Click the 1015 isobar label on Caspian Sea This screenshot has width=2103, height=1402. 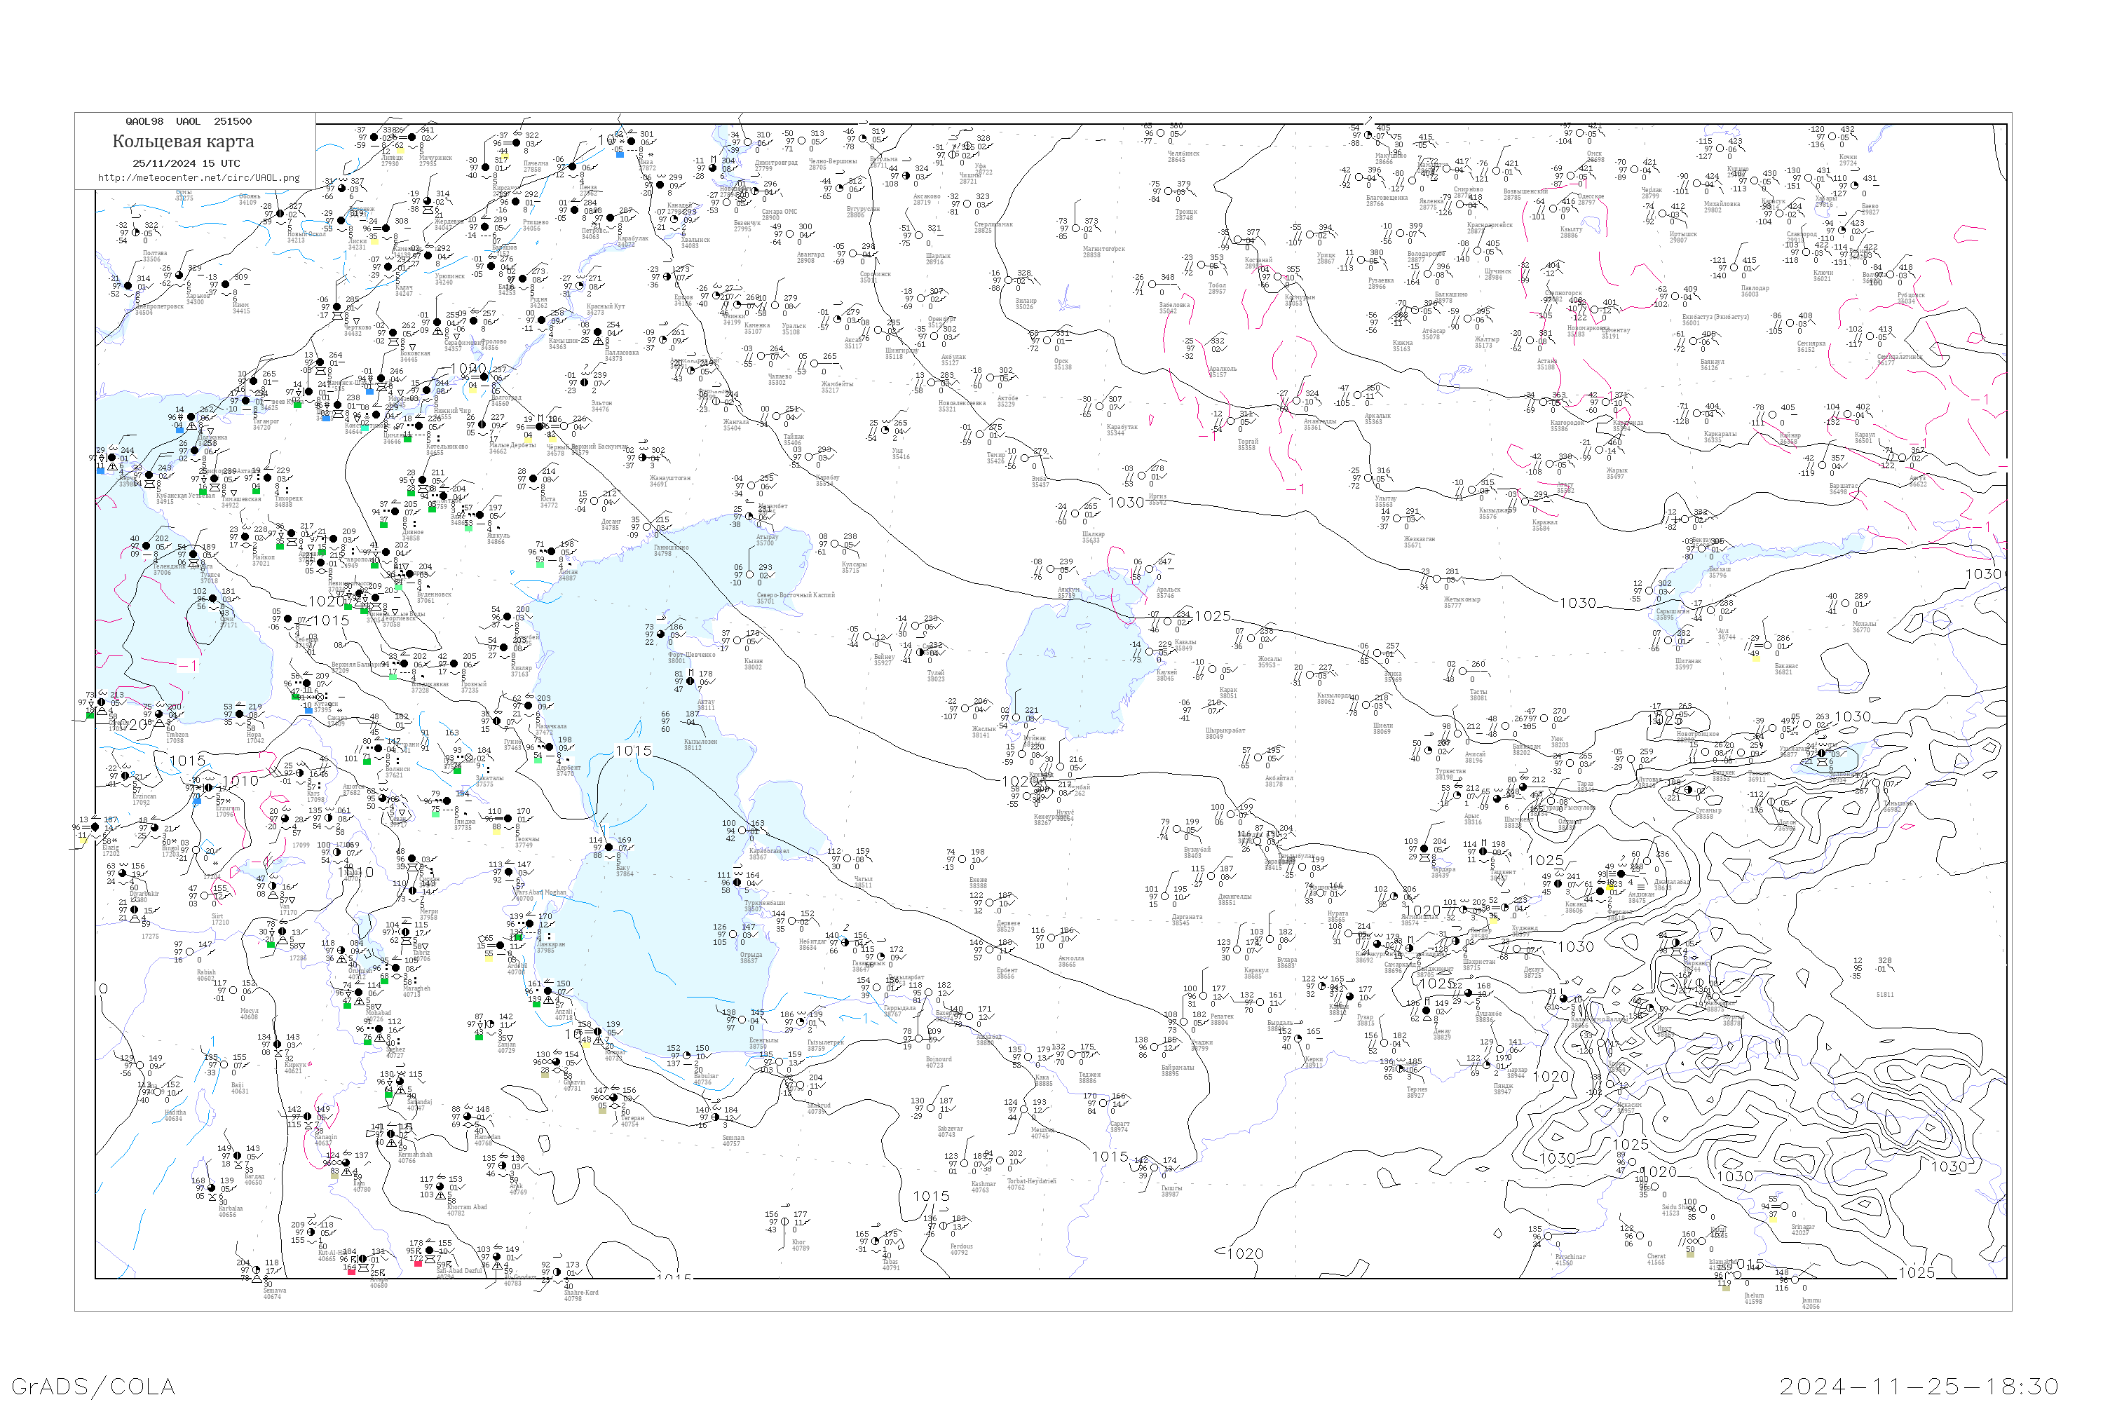coord(633,751)
